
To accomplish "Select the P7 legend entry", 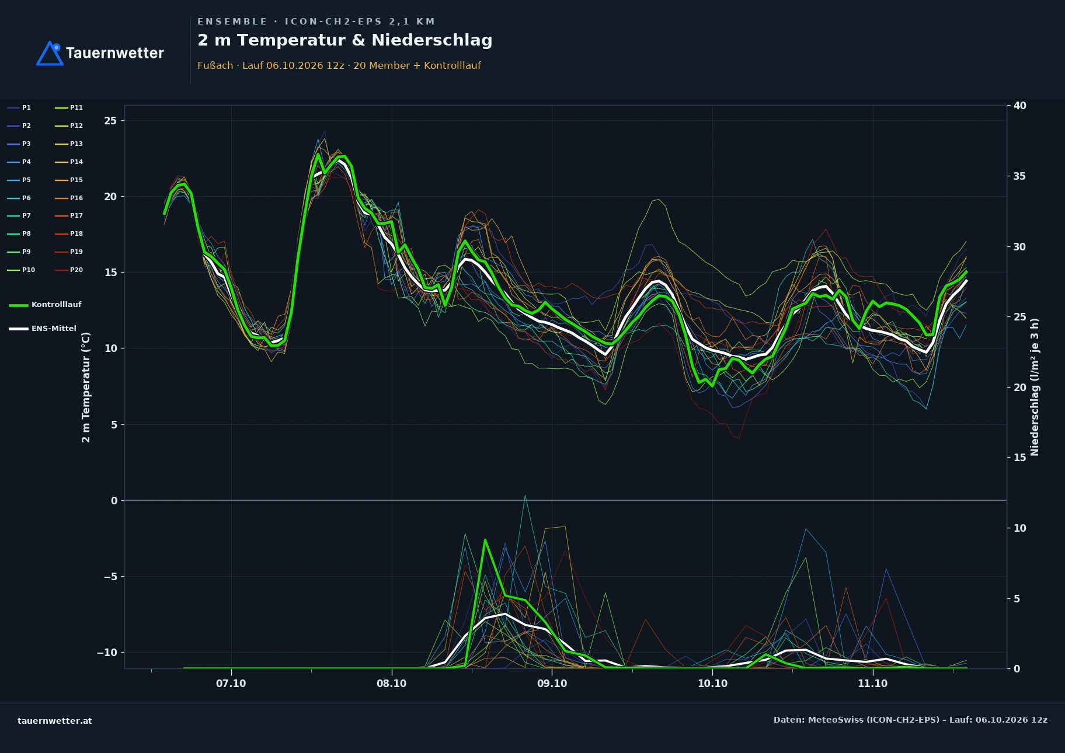I will coord(19,215).
